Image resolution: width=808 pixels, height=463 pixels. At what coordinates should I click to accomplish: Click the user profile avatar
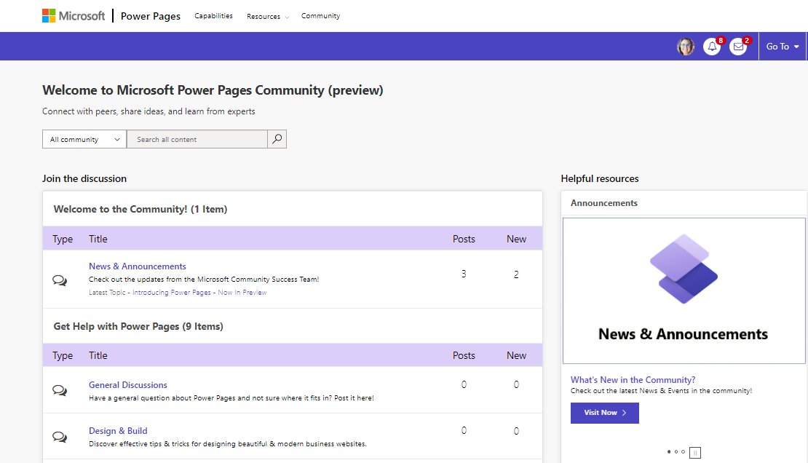click(685, 47)
